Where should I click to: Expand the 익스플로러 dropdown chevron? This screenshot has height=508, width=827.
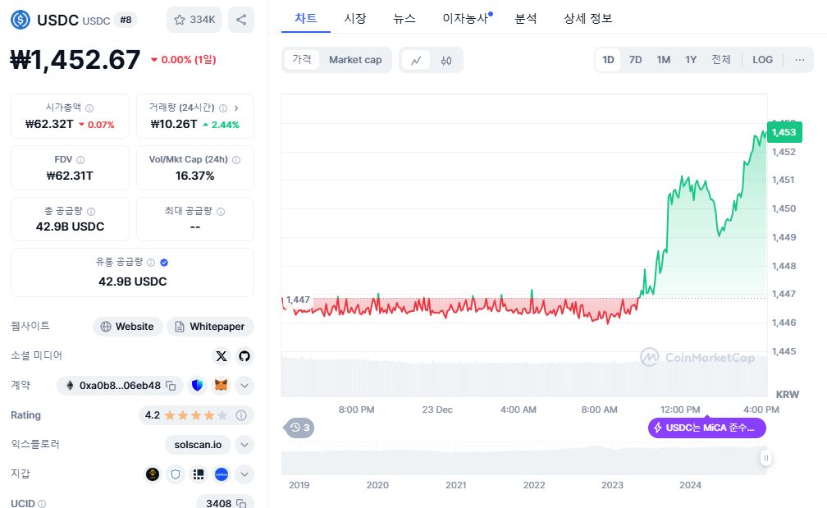[244, 445]
